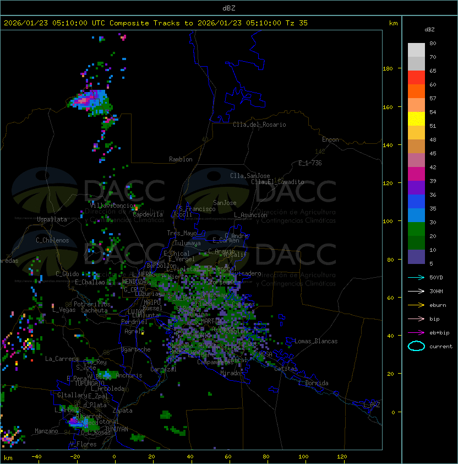Click 'dBZ' heading above the color scale
The height and width of the screenshot is (464, 458).
(429, 30)
